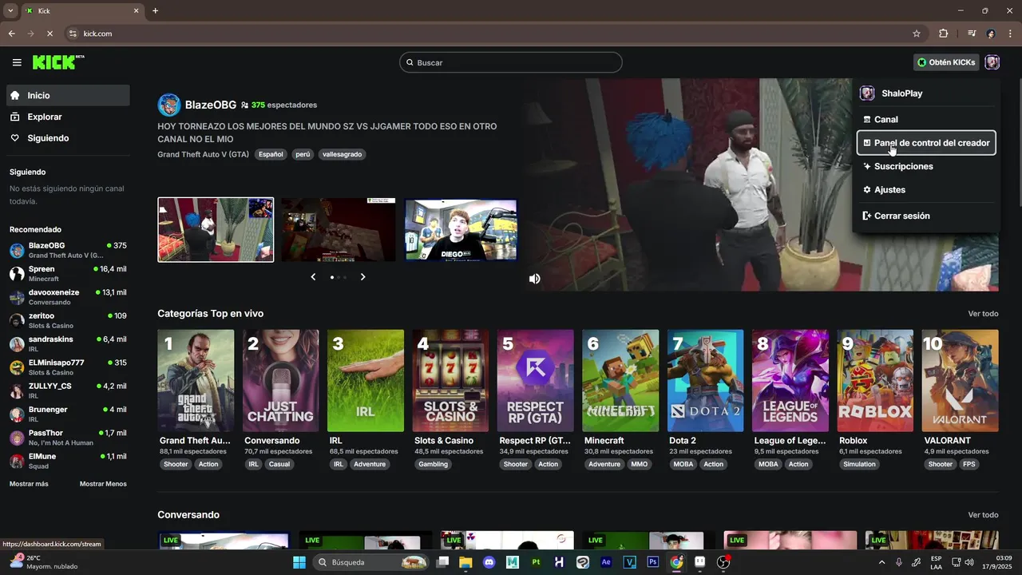Open the Minecraft category card
1022x575 pixels.
point(620,381)
